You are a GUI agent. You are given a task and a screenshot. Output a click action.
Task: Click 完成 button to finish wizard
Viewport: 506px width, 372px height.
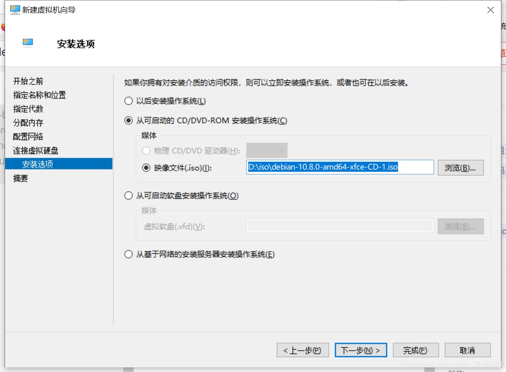pyautogui.click(x=415, y=350)
